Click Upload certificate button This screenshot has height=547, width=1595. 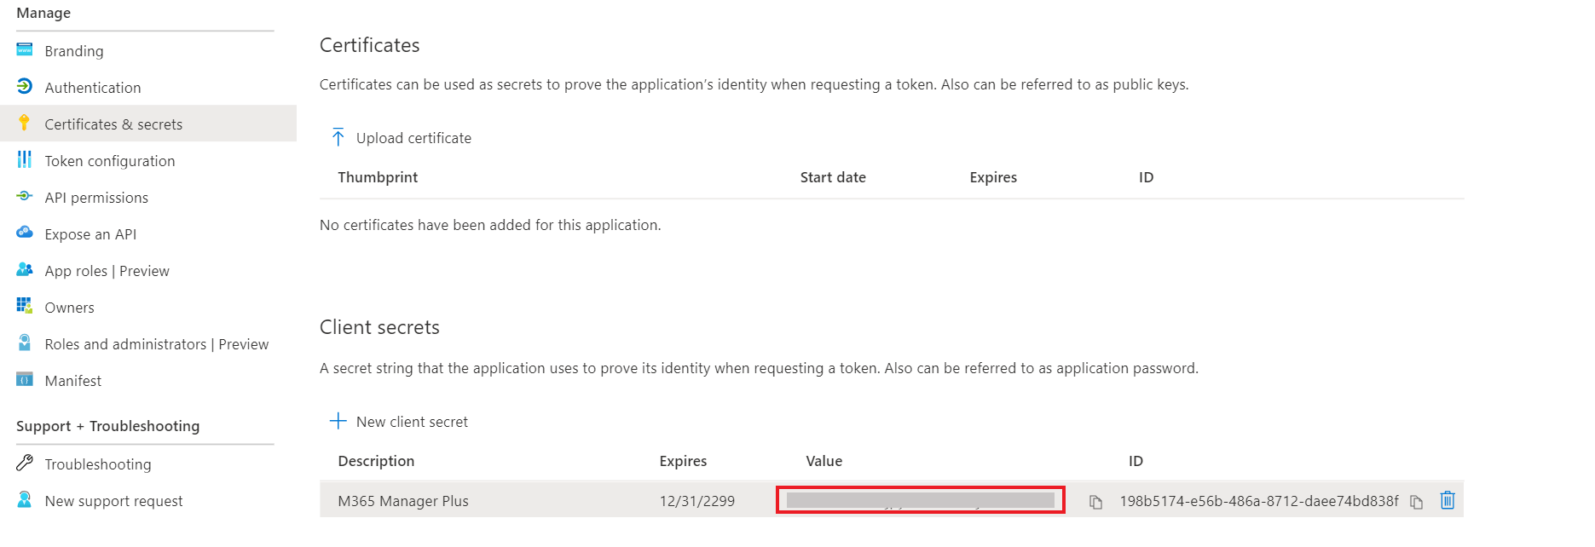pos(401,138)
